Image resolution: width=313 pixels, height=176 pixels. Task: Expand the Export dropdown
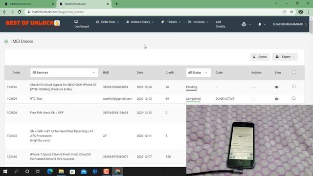coord(285,57)
